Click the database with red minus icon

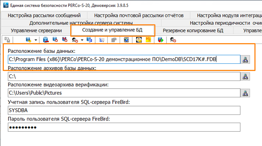pyautogui.click(x=46, y=40)
